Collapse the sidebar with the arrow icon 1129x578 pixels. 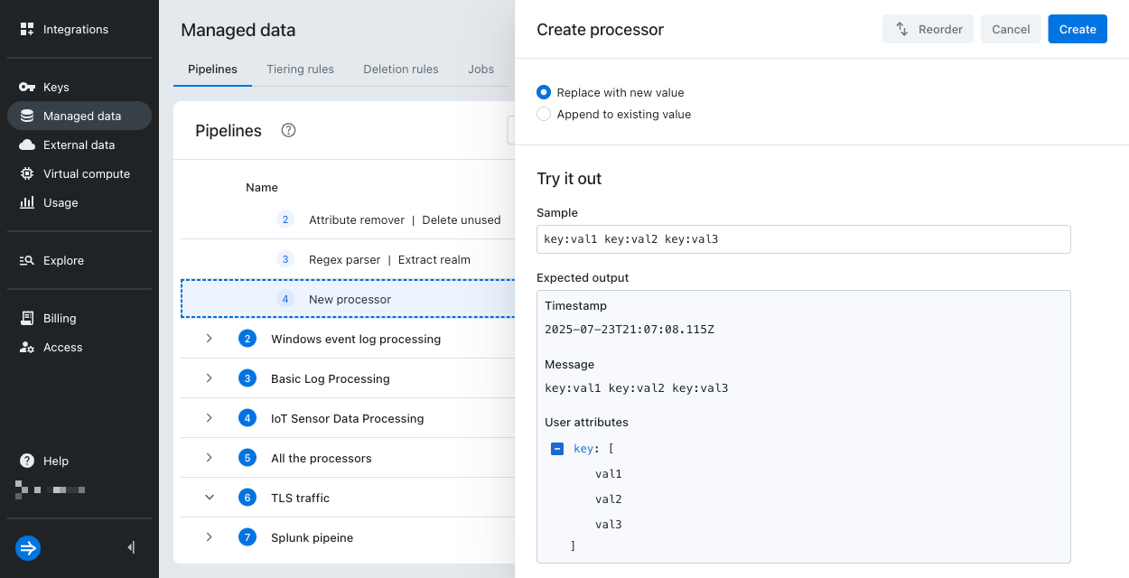pyautogui.click(x=131, y=547)
